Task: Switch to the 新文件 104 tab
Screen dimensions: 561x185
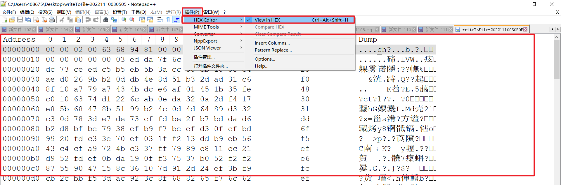Action: click(56, 30)
